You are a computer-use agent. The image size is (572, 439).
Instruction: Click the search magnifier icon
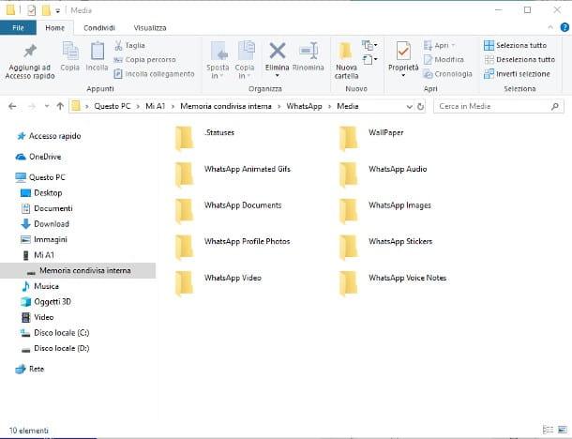(554, 106)
